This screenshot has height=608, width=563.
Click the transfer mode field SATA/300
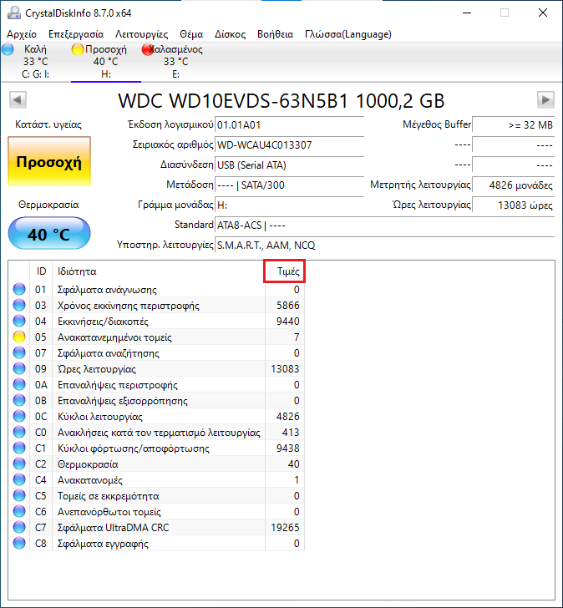coord(289,185)
